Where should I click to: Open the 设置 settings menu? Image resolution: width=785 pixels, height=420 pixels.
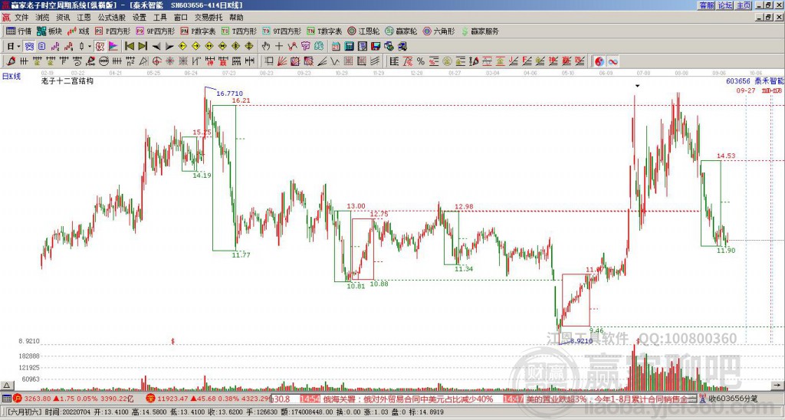pyautogui.click(x=139, y=17)
